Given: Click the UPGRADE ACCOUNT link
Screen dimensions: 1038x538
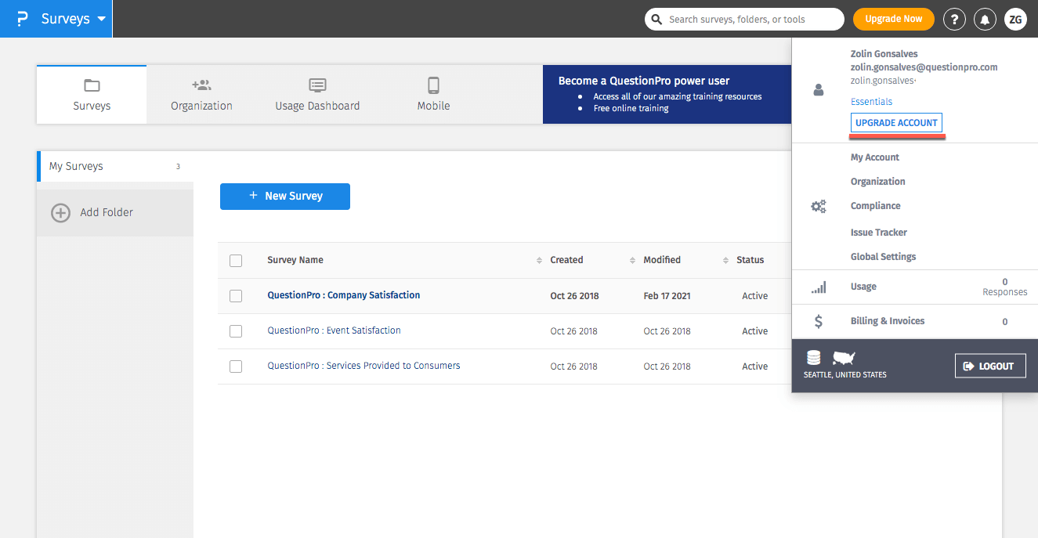Looking at the screenshot, I should 896,123.
